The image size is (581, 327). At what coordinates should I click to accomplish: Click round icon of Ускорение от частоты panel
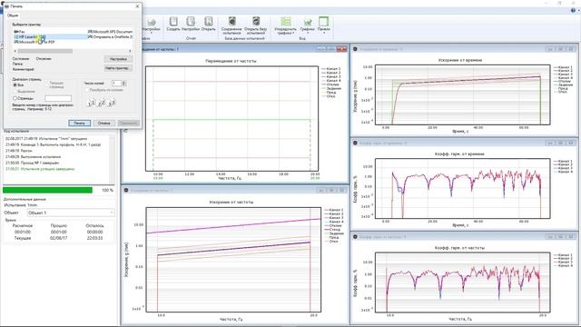(126, 190)
